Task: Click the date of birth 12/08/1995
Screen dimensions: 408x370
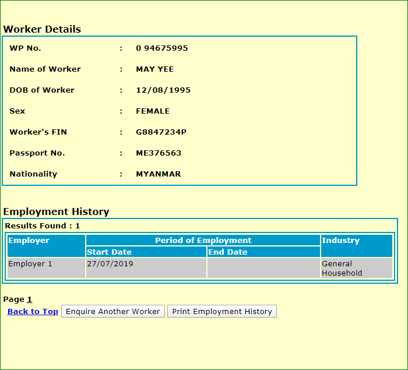Action: pos(163,90)
